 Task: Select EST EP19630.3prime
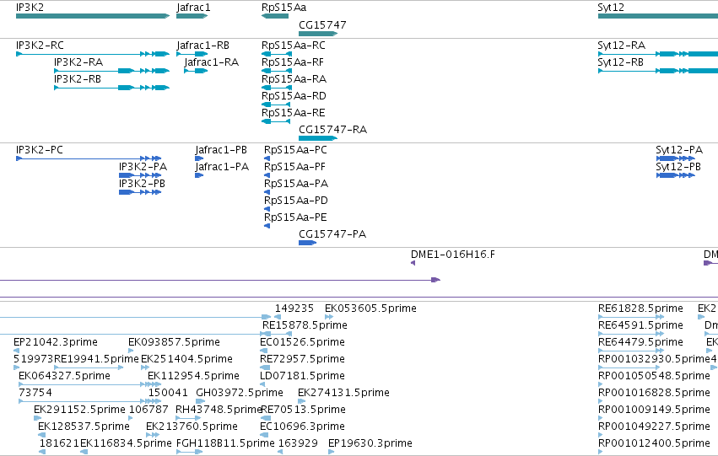[332, 452]
